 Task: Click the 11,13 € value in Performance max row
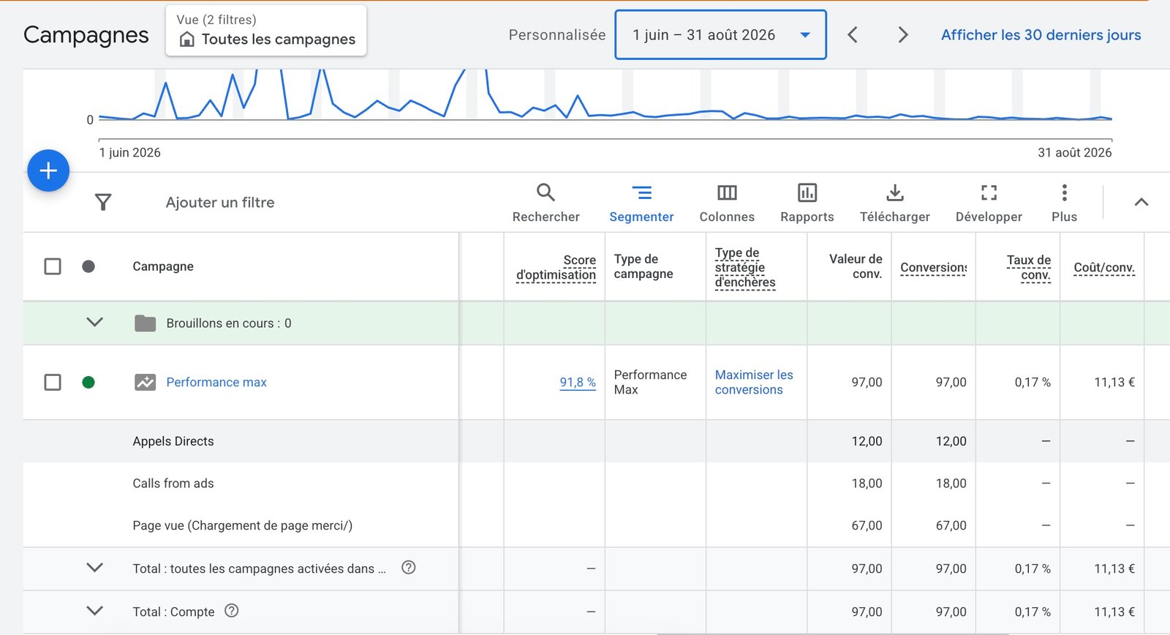point(1114,382)
